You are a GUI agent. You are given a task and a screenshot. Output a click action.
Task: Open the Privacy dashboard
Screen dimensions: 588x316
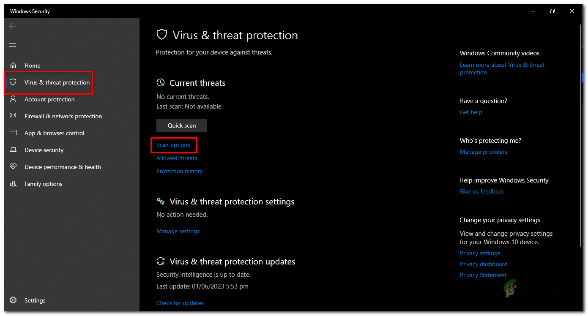tap(483, 264)
